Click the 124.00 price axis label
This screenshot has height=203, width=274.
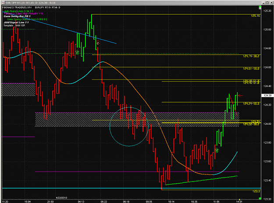267,124
